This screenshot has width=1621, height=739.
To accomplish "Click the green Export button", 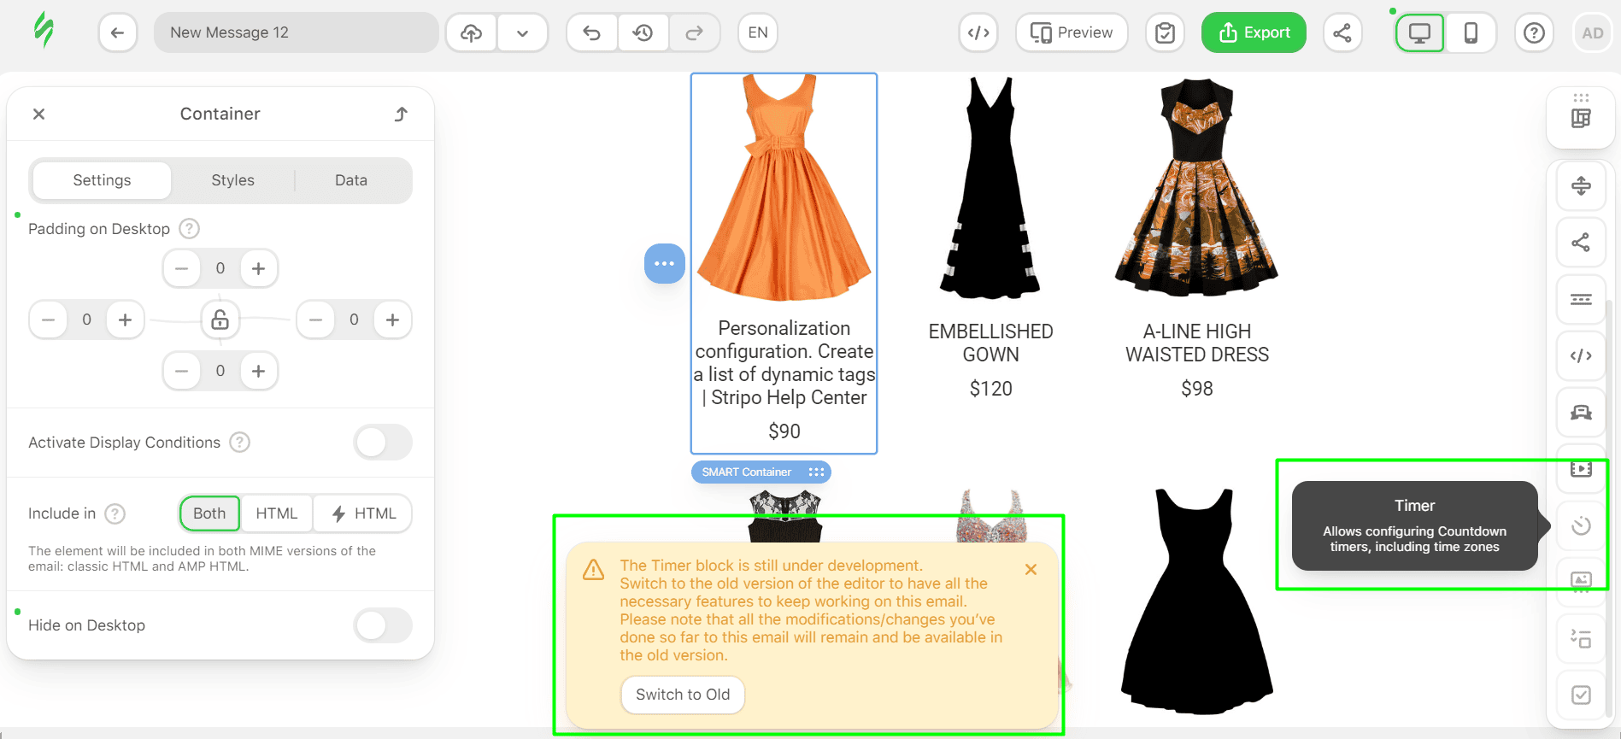I will coord(1254,33).
